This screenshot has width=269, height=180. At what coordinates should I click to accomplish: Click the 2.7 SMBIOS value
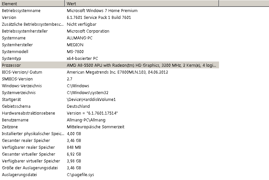click(69, 79)
